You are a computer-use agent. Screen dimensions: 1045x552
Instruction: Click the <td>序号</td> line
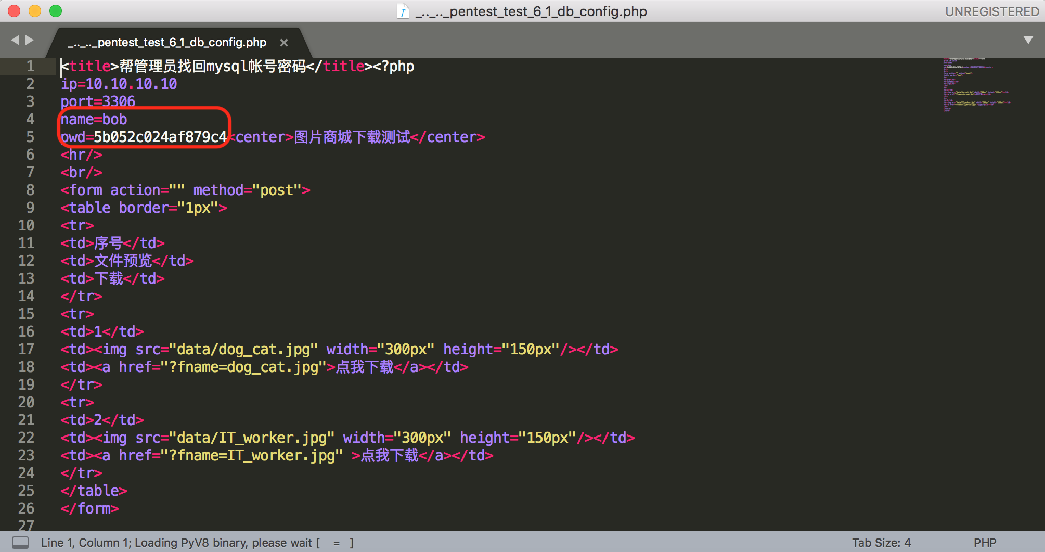tap(112, 243)
